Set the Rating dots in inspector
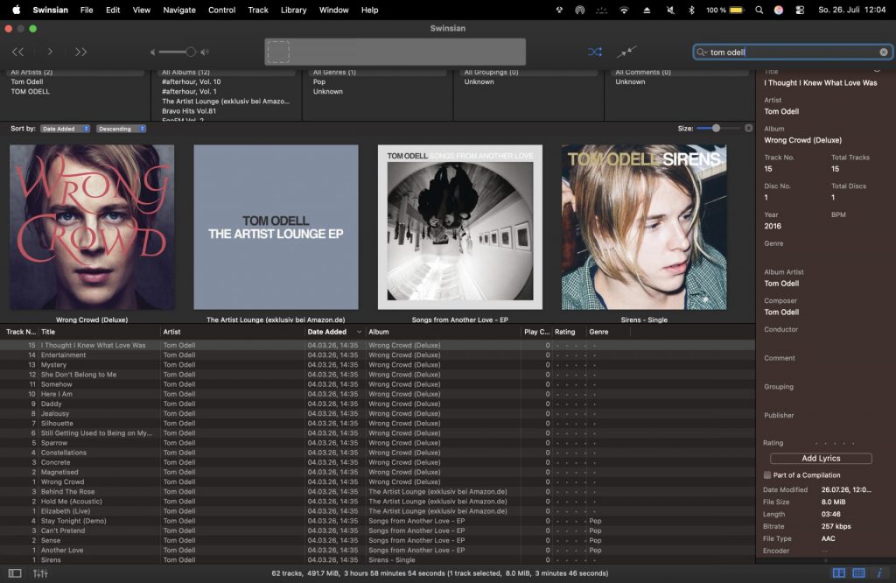This screenshot has width=896, height=583. [x=835, y=443]
